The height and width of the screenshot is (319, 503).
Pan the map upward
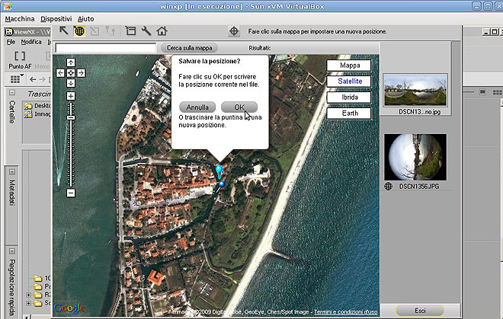[71, 62]
